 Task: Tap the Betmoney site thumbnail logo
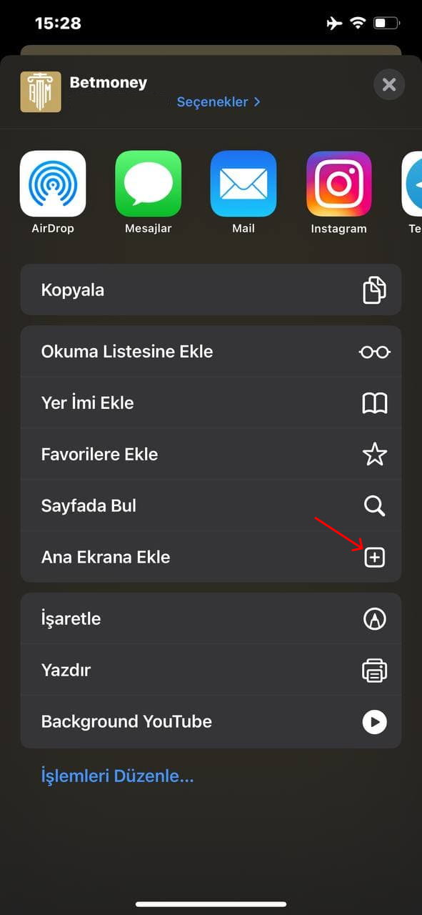[x=41, y=92]
